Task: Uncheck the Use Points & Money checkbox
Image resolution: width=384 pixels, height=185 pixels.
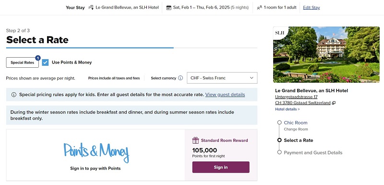Action: (x=45, y=62)
